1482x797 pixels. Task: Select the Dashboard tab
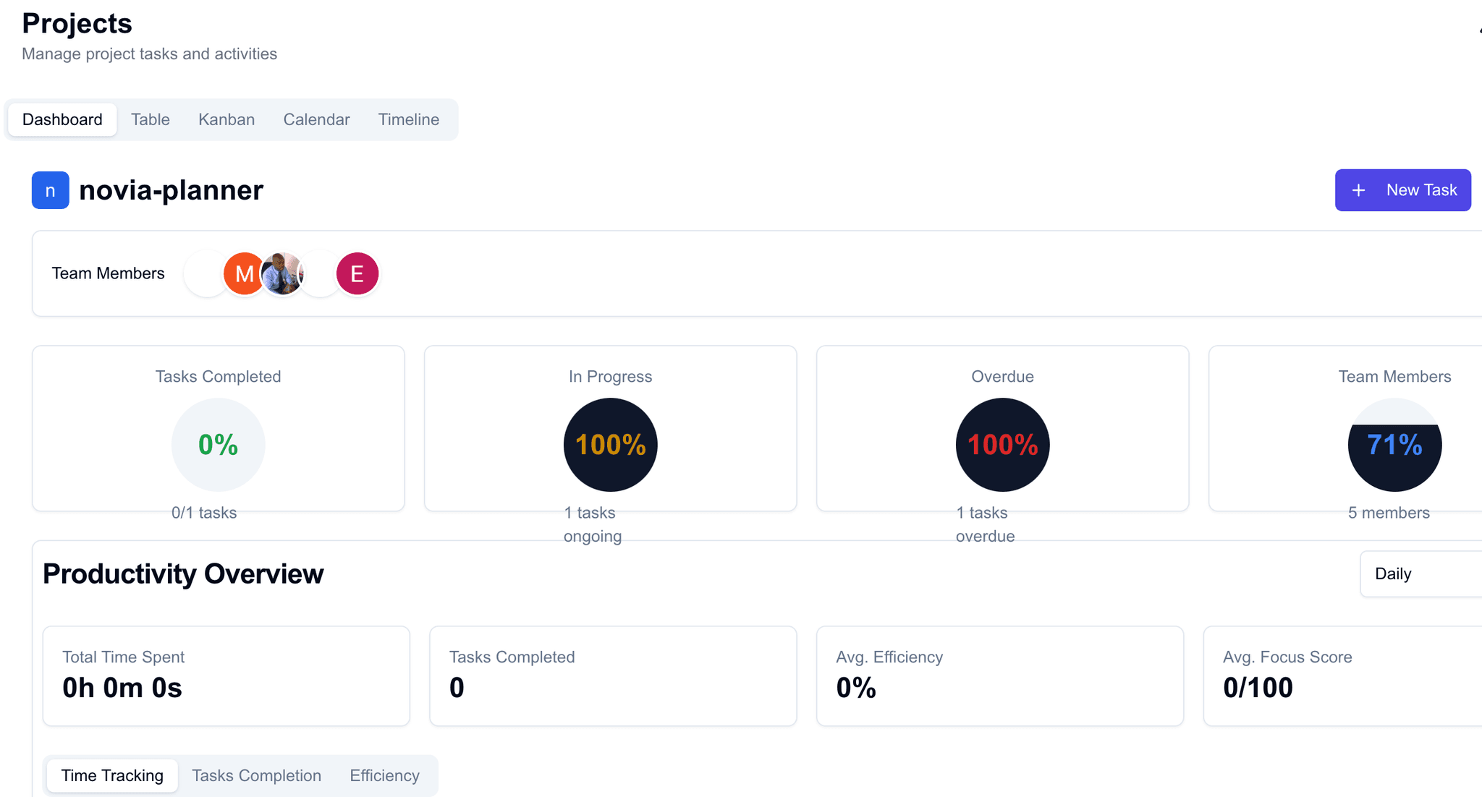pos(62,119)
